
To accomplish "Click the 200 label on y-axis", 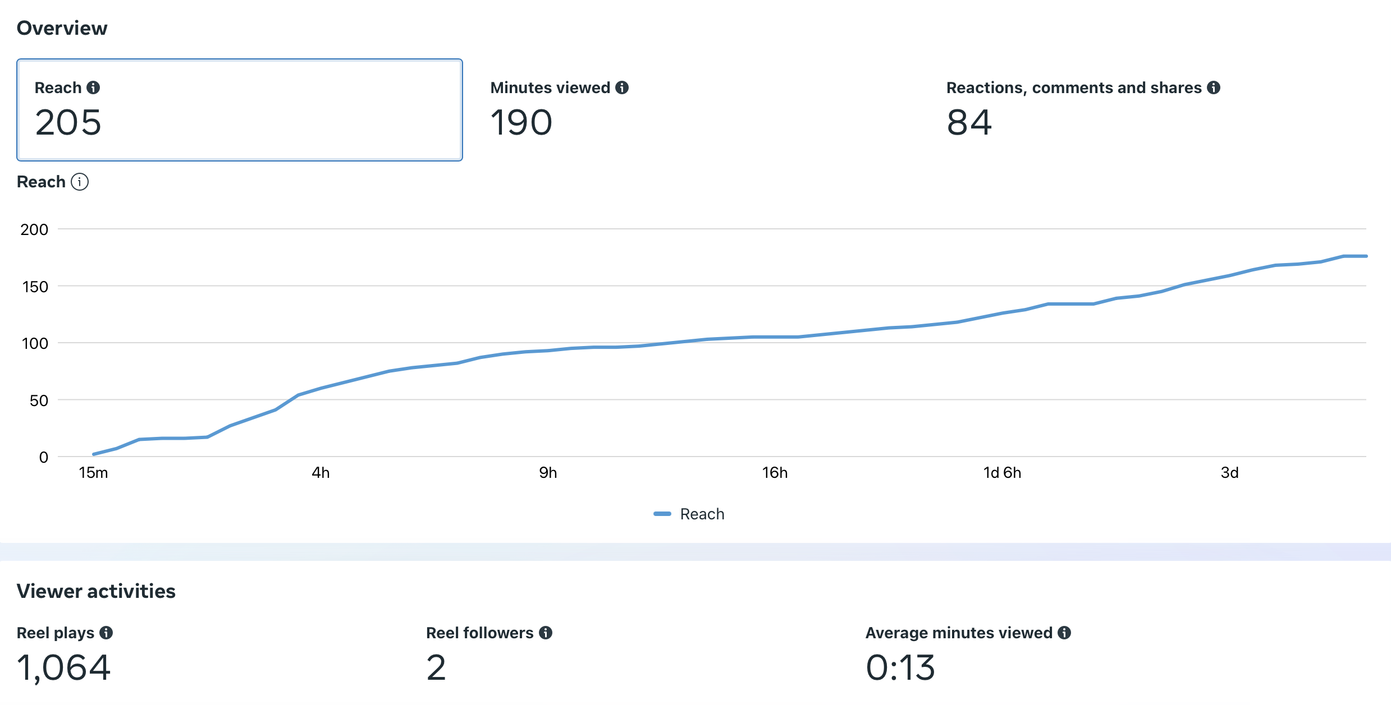I will [x=34, y=229].
